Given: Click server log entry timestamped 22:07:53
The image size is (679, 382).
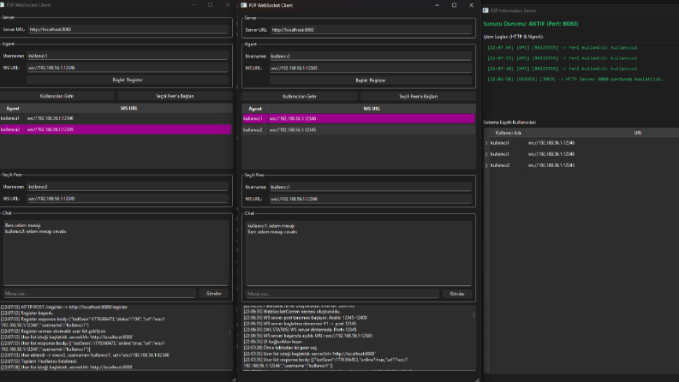Looking at the screenshot, I should [562, 58].
